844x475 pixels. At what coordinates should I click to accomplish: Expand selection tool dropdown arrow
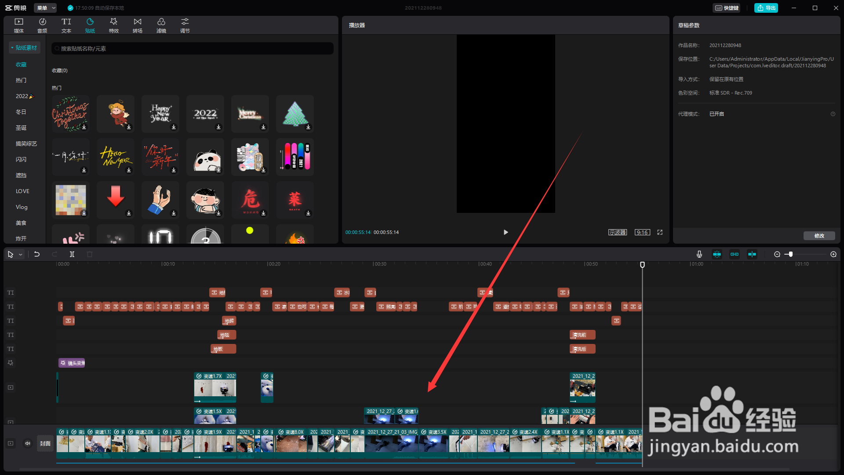point(20,255)
